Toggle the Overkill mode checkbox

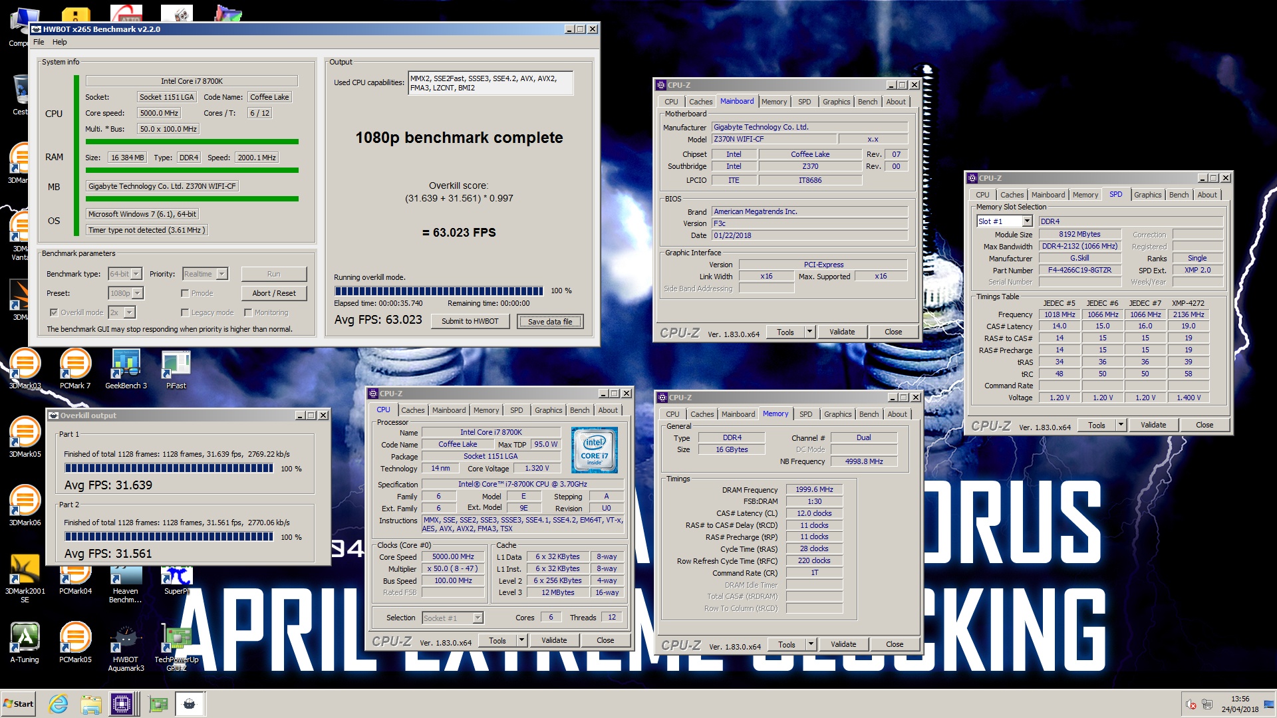pos(54,312)
